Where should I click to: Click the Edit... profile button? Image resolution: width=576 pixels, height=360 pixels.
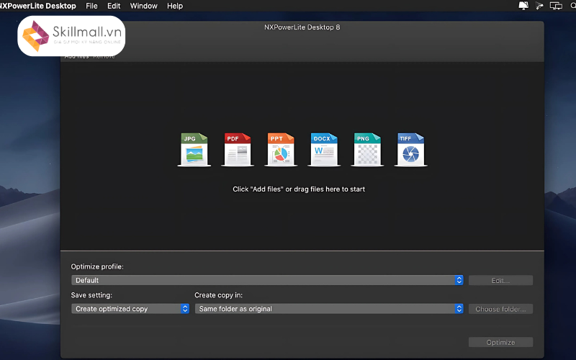500,280
